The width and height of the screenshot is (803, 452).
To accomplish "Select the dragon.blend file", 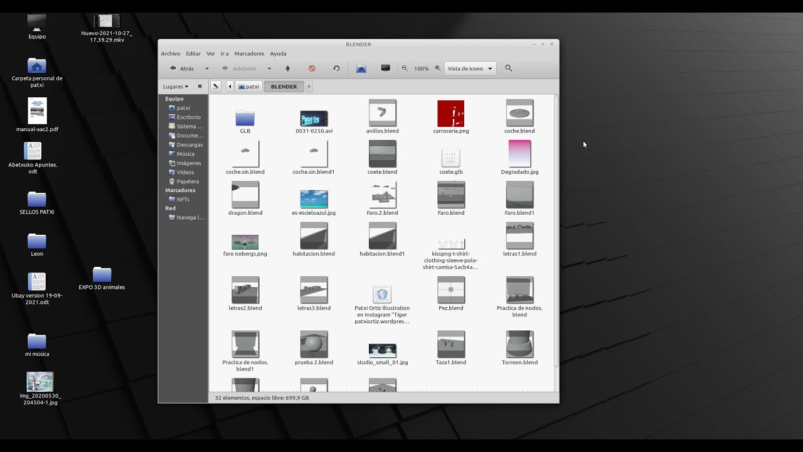I will (245, 195).
